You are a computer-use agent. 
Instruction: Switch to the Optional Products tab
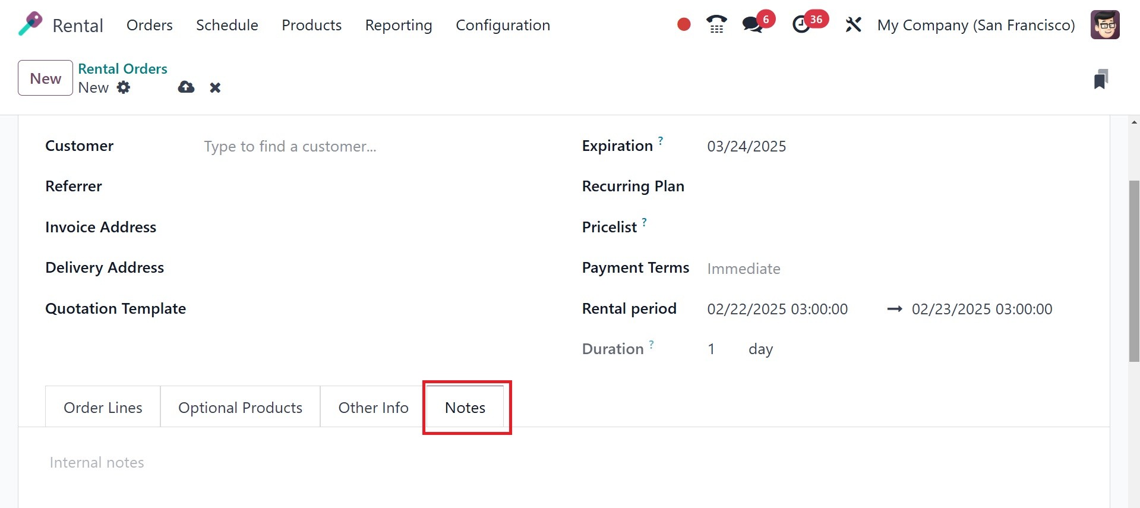tap(240, 408)
